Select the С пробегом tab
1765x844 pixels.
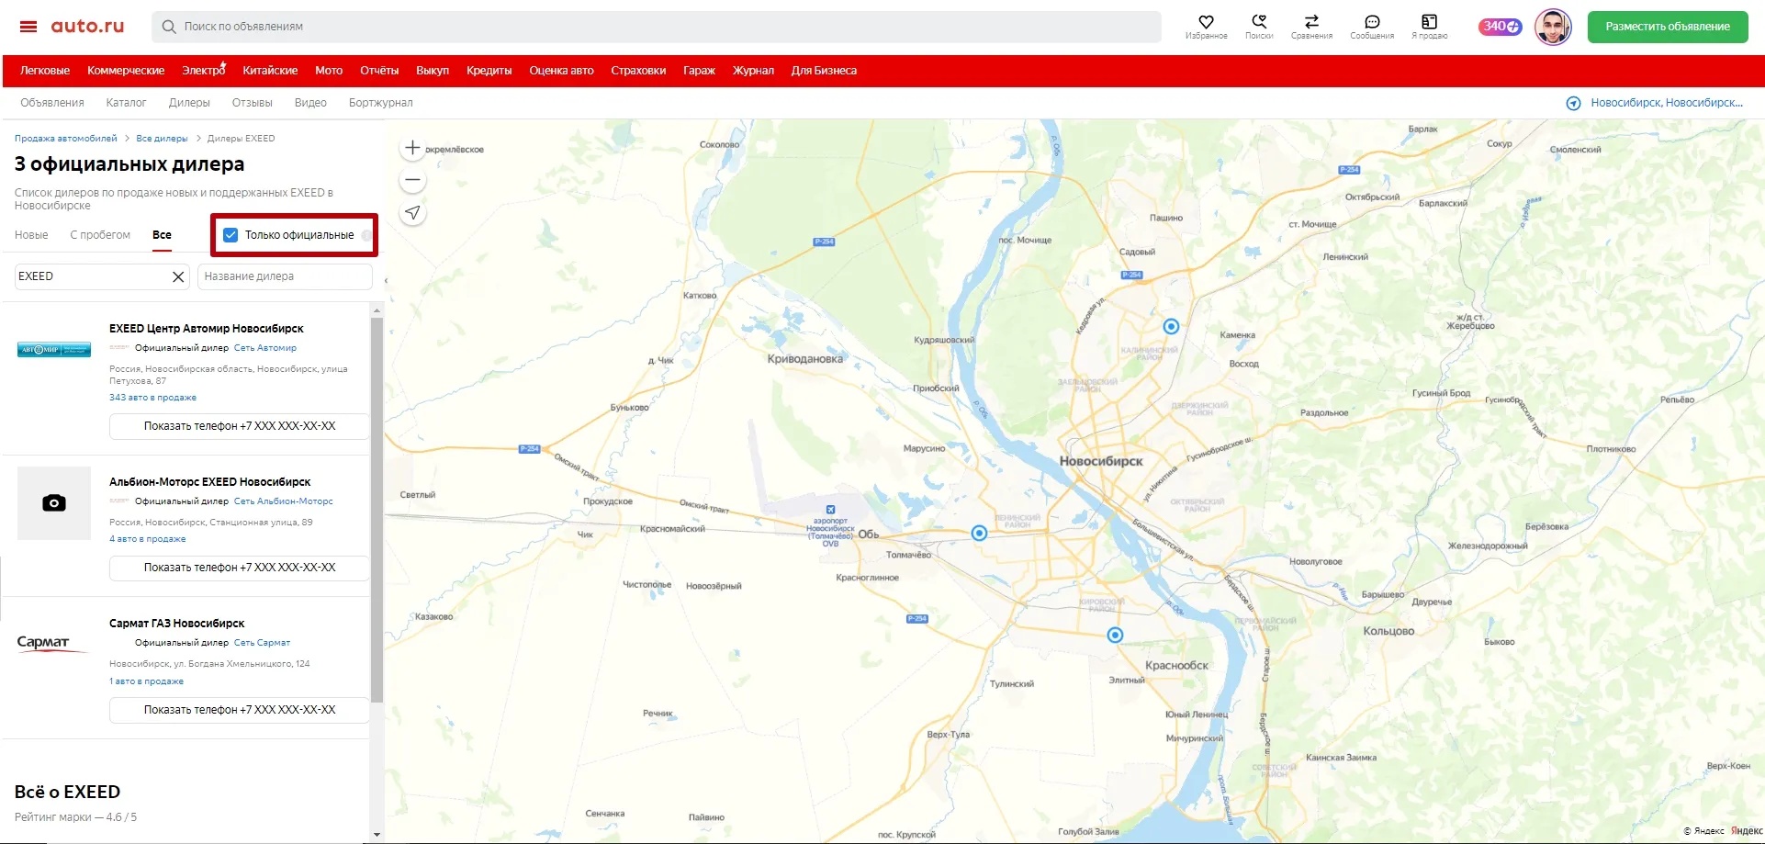click(x=100, y=235)
